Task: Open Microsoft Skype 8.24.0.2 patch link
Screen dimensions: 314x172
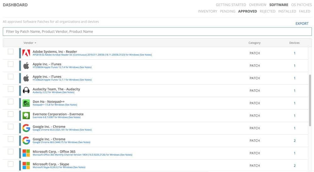Action: pyautogui.click(x=59, y=167)
